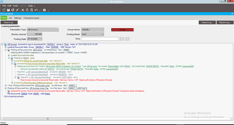
Task: Expand the Post Rounding Difference Amount node
Action: click(x=12, y=83)
